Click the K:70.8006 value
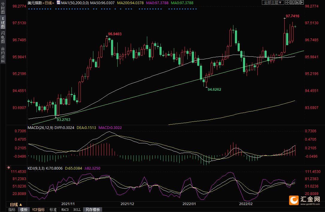This screenshot has height=212, width=325. (x=54, y=168)
